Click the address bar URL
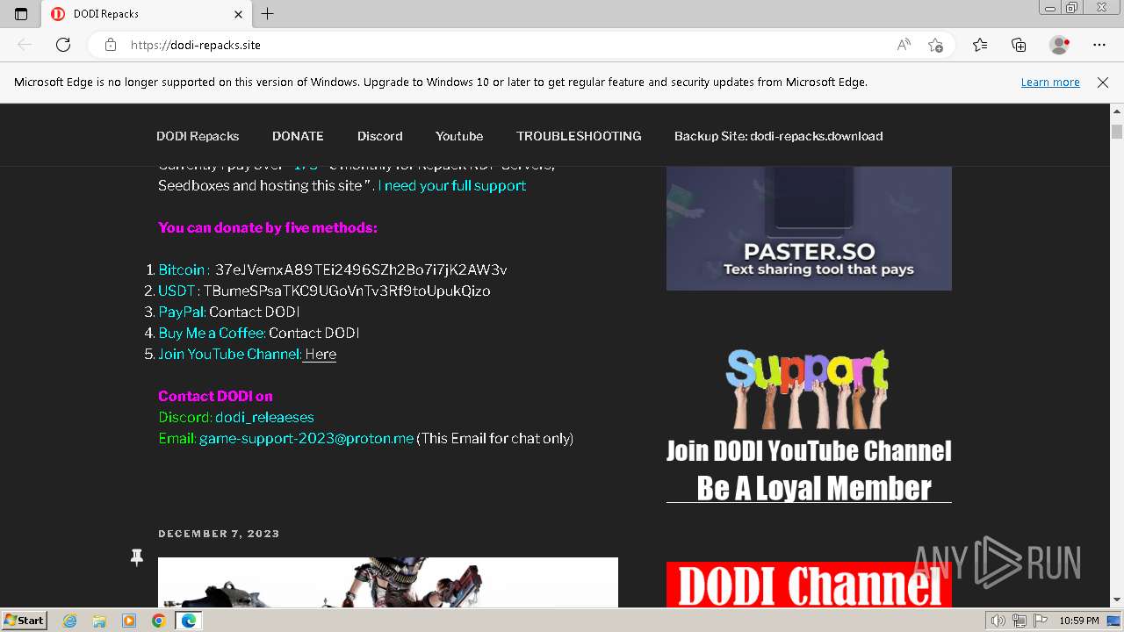Image resolution: width=1124 pixels, height=632 pixels. [196, 45]
